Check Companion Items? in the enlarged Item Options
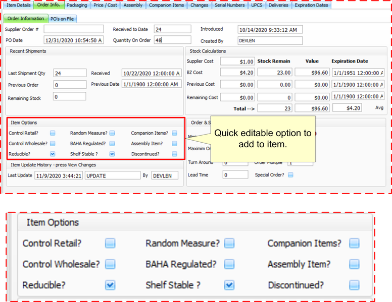 pyautogui.click(x=354, y=243)
